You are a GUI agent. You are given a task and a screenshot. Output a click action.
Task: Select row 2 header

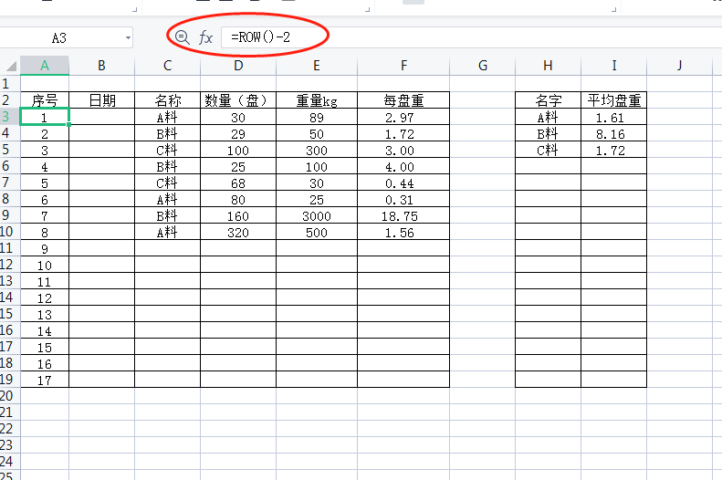coord(10,99)
